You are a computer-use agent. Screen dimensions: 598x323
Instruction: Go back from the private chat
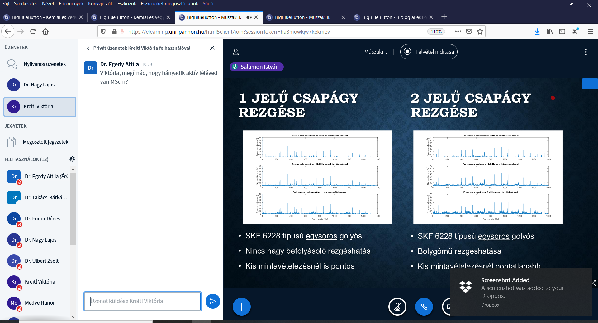(x=88, y=48)
